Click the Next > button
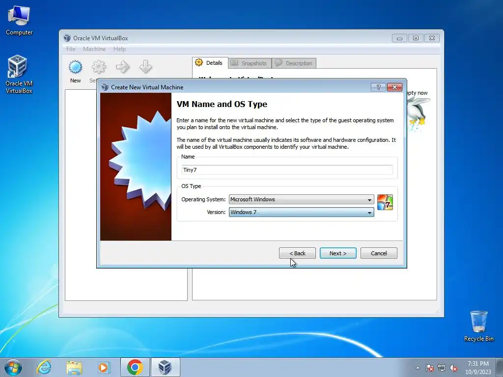Screen dimensions: 503x377 tap(338, 253)
